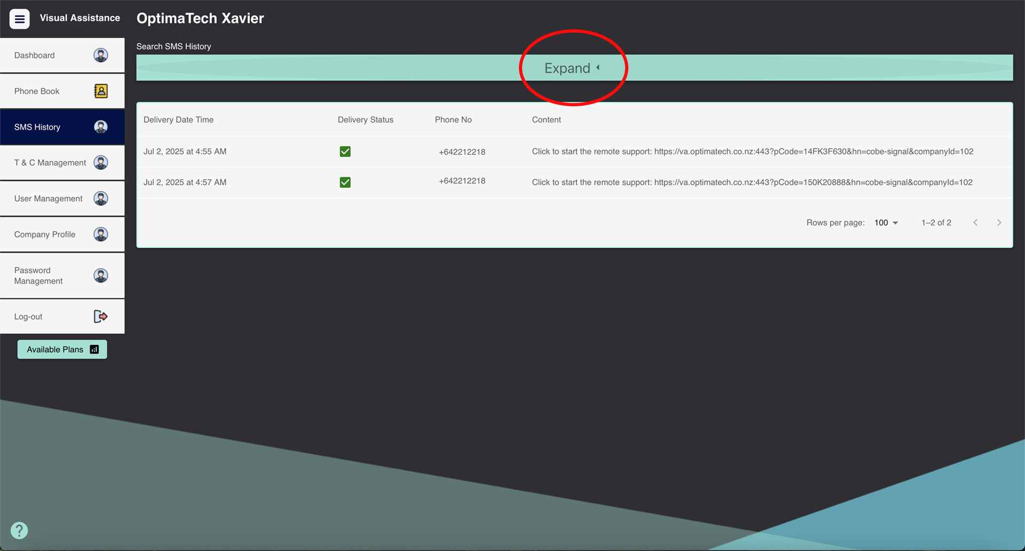This screenshot has height=551, width=1025.
Task: Expand the Search SMS History panel
Action: point(574,68)
